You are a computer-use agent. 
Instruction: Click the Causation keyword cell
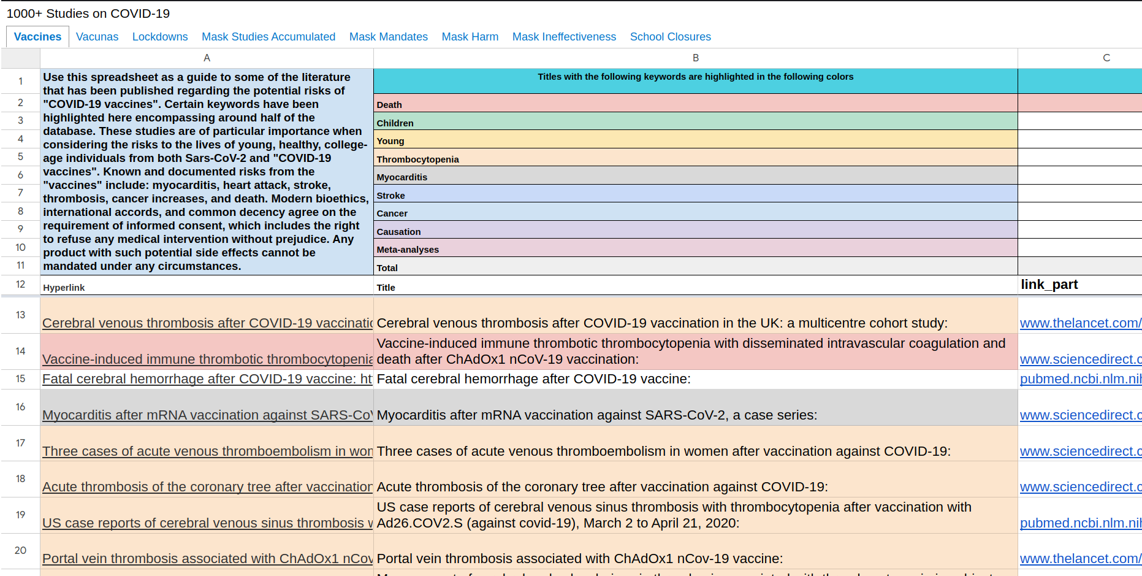696,229
